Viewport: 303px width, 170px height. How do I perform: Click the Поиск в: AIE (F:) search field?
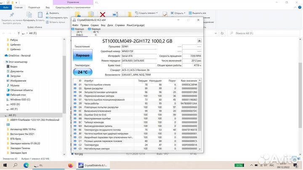point(263,33)
